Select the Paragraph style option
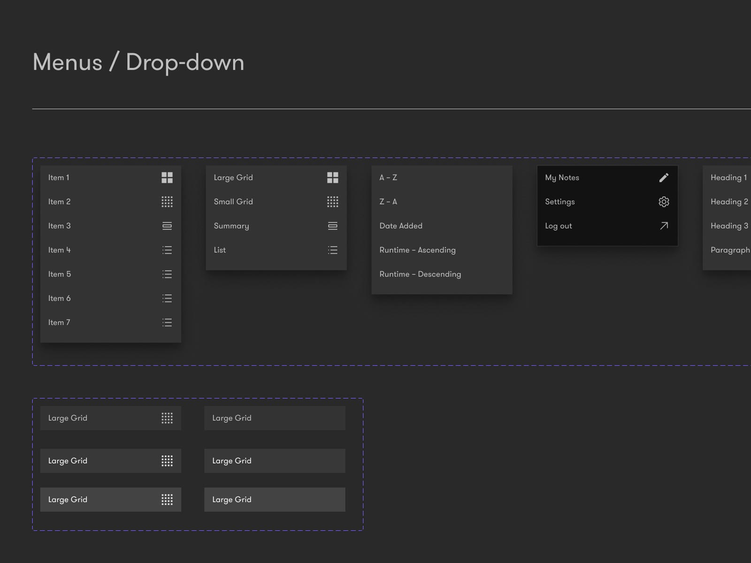Image resolution: width=751 pixels, height=563 pixels. (730, 250)
